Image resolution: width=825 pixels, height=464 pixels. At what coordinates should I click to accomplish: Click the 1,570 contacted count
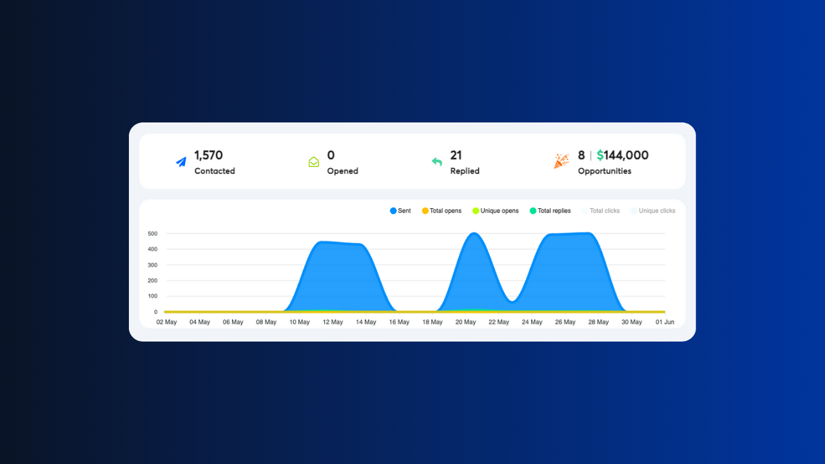208,155
